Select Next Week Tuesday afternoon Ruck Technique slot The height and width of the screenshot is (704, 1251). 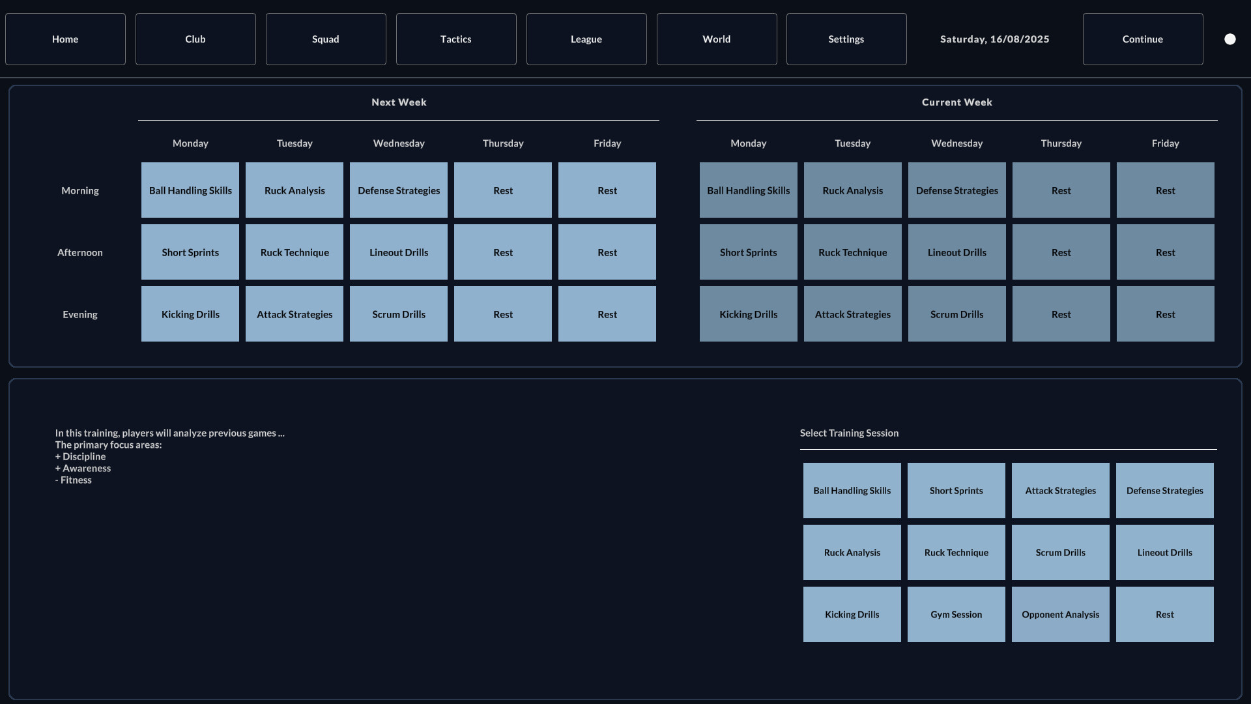pyautogui.click(x=295, y=252)
